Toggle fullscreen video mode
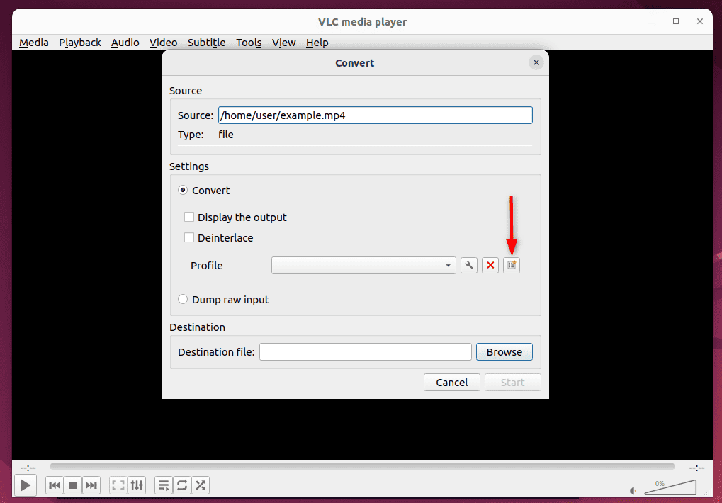This screenshot has height=503, width=722. point(117,485)
